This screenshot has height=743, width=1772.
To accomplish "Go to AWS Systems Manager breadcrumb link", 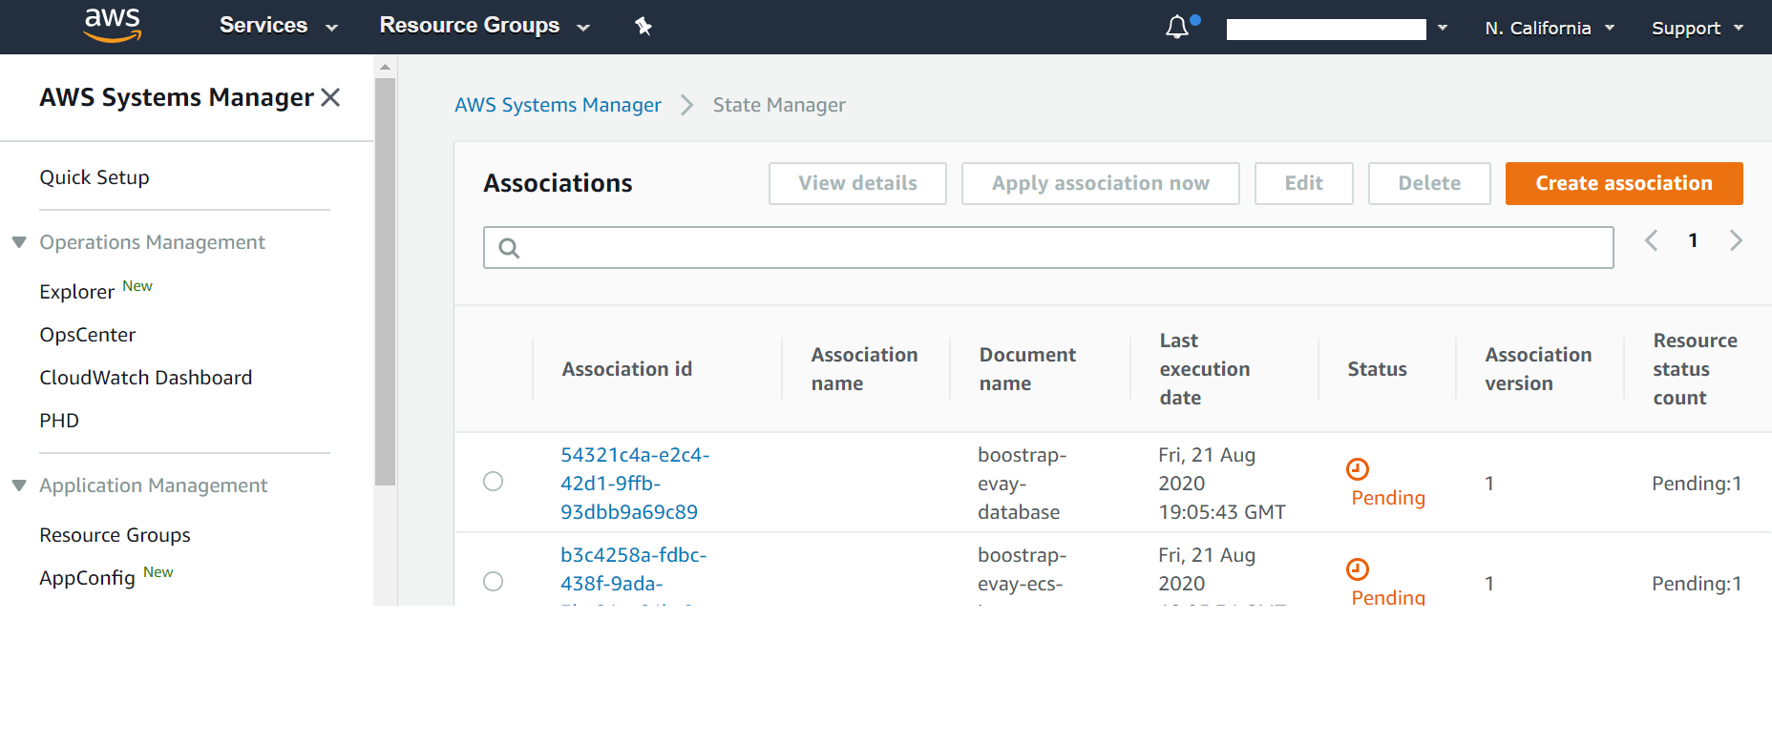I will 558,105.
